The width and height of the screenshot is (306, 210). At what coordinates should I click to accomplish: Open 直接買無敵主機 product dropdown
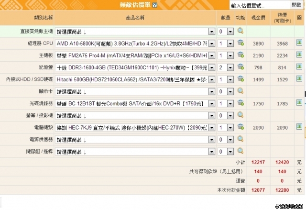[135, 32]
